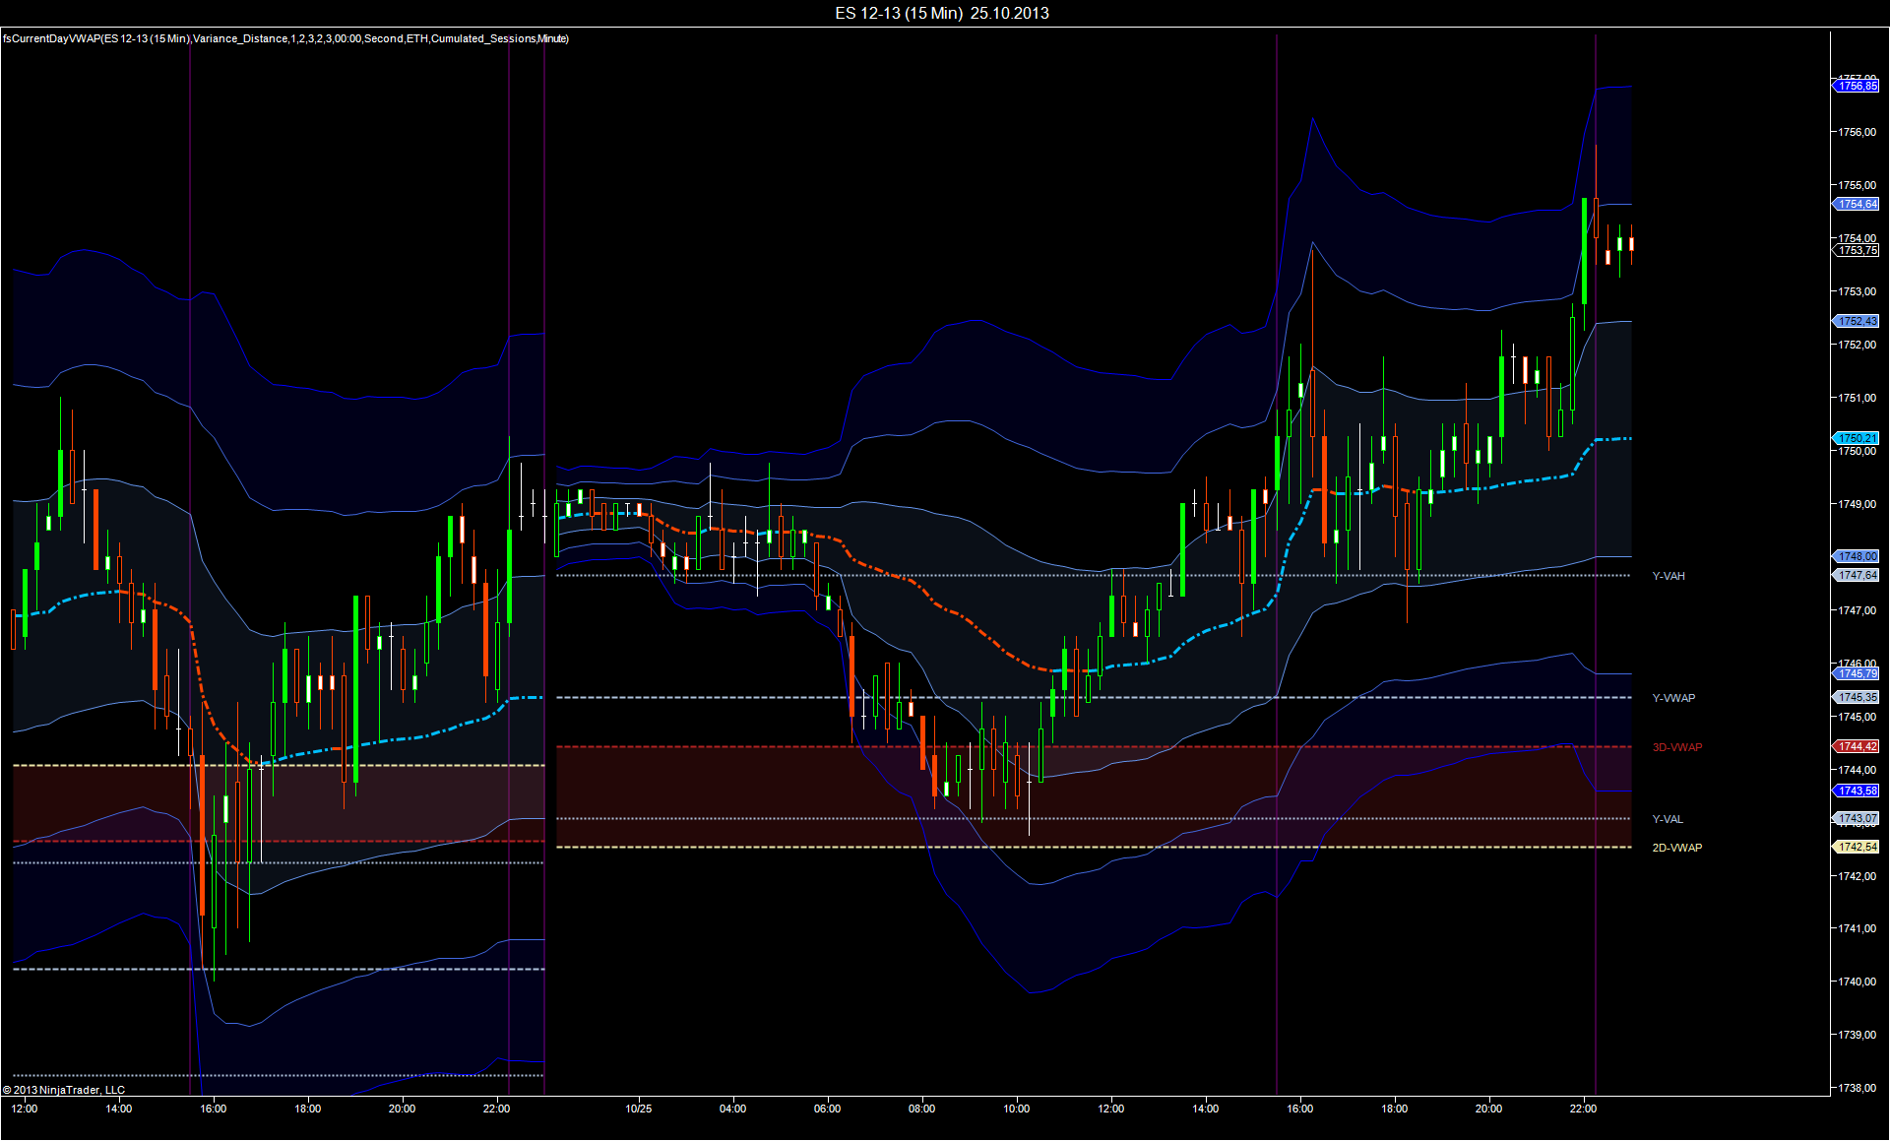The height and width of the screenshot is (1141, 1890).
Task: Click the 10/25 date on time axis
Action: [638, 1109]
